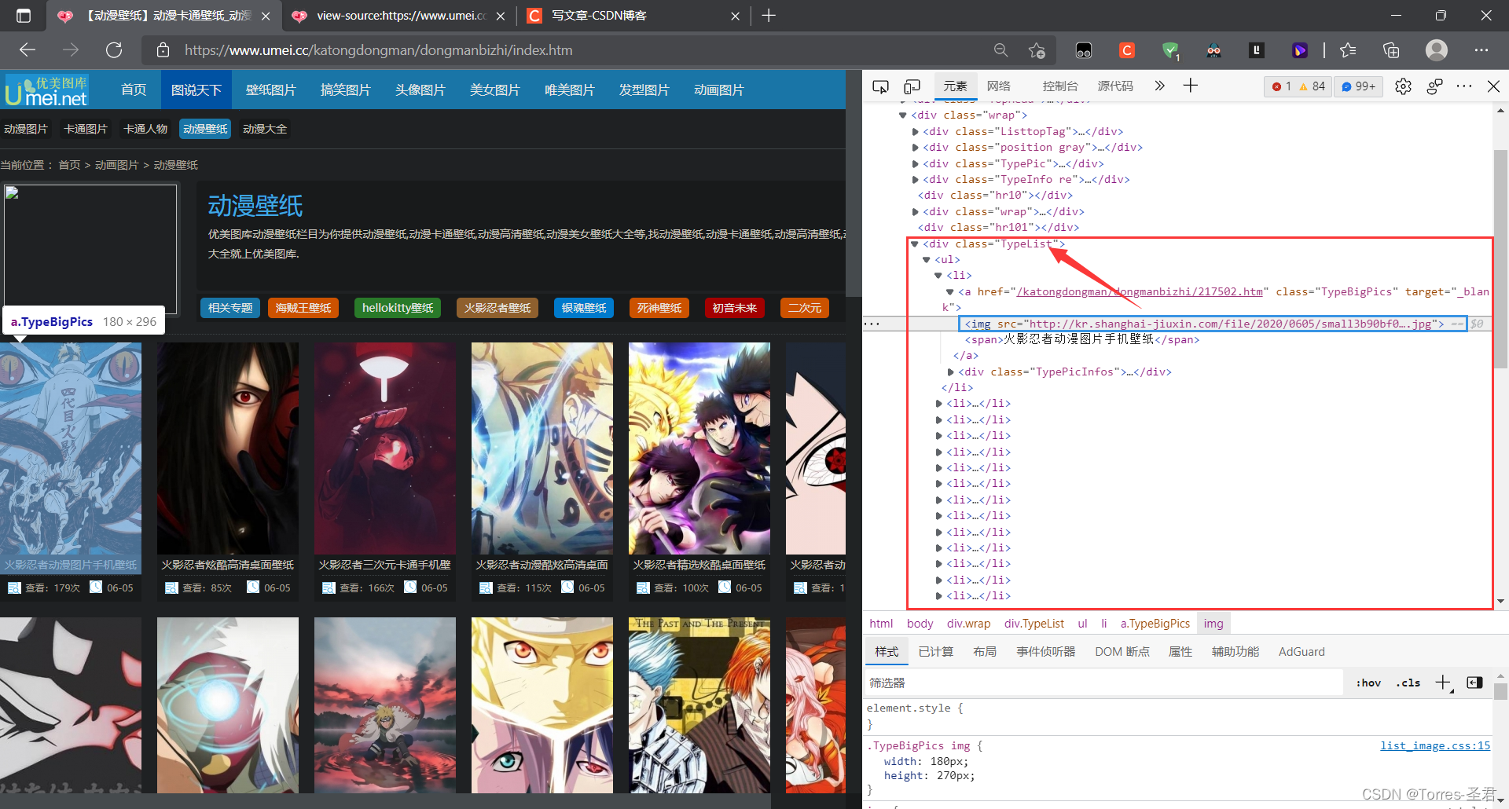Open a new browser tab
This screenshot has height=809, width=1509.
[769, 16]
